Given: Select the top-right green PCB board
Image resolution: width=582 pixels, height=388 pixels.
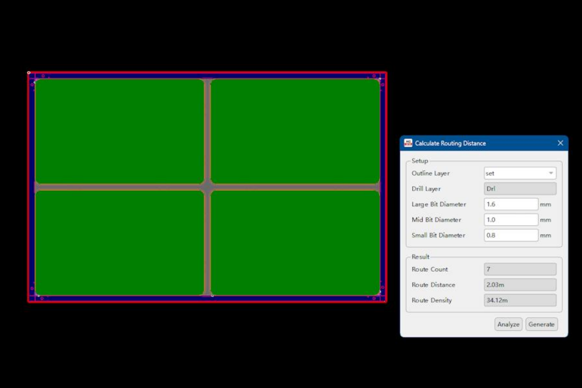Looking at the screenshot, I should [x=295, y=131].
